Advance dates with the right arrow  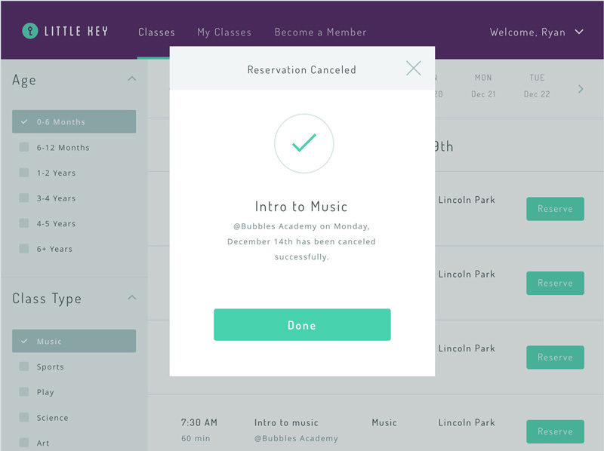click(581, 89)
